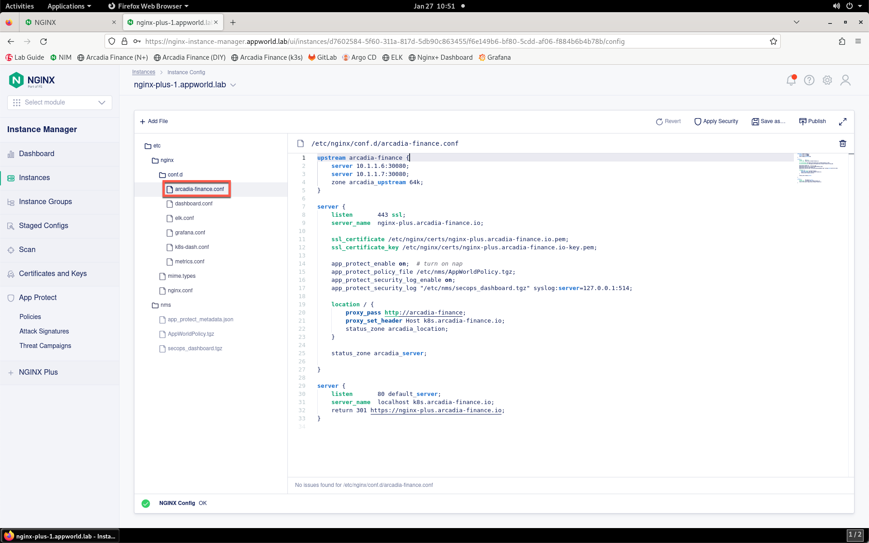The image size is (869, 543).
Task: Open Policies under App Protect
Action: (x=30, y=317)
